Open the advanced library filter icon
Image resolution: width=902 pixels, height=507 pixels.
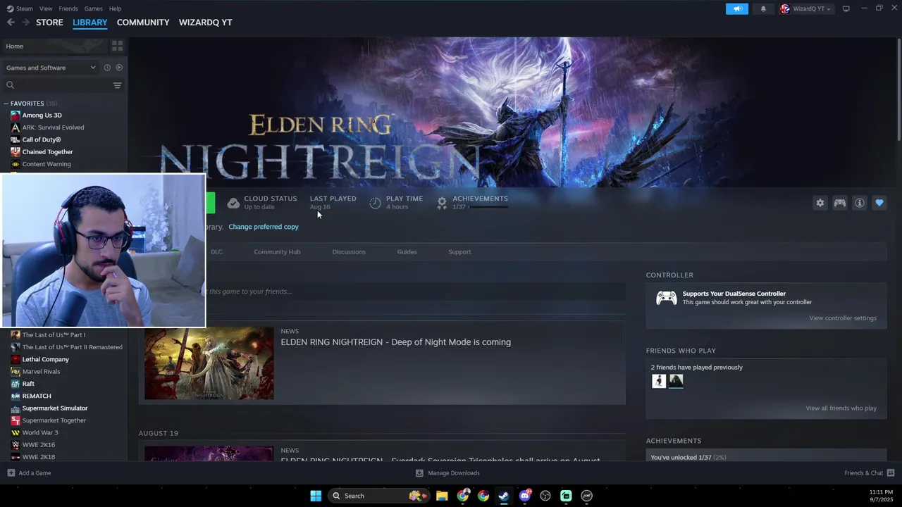[117, 85]
